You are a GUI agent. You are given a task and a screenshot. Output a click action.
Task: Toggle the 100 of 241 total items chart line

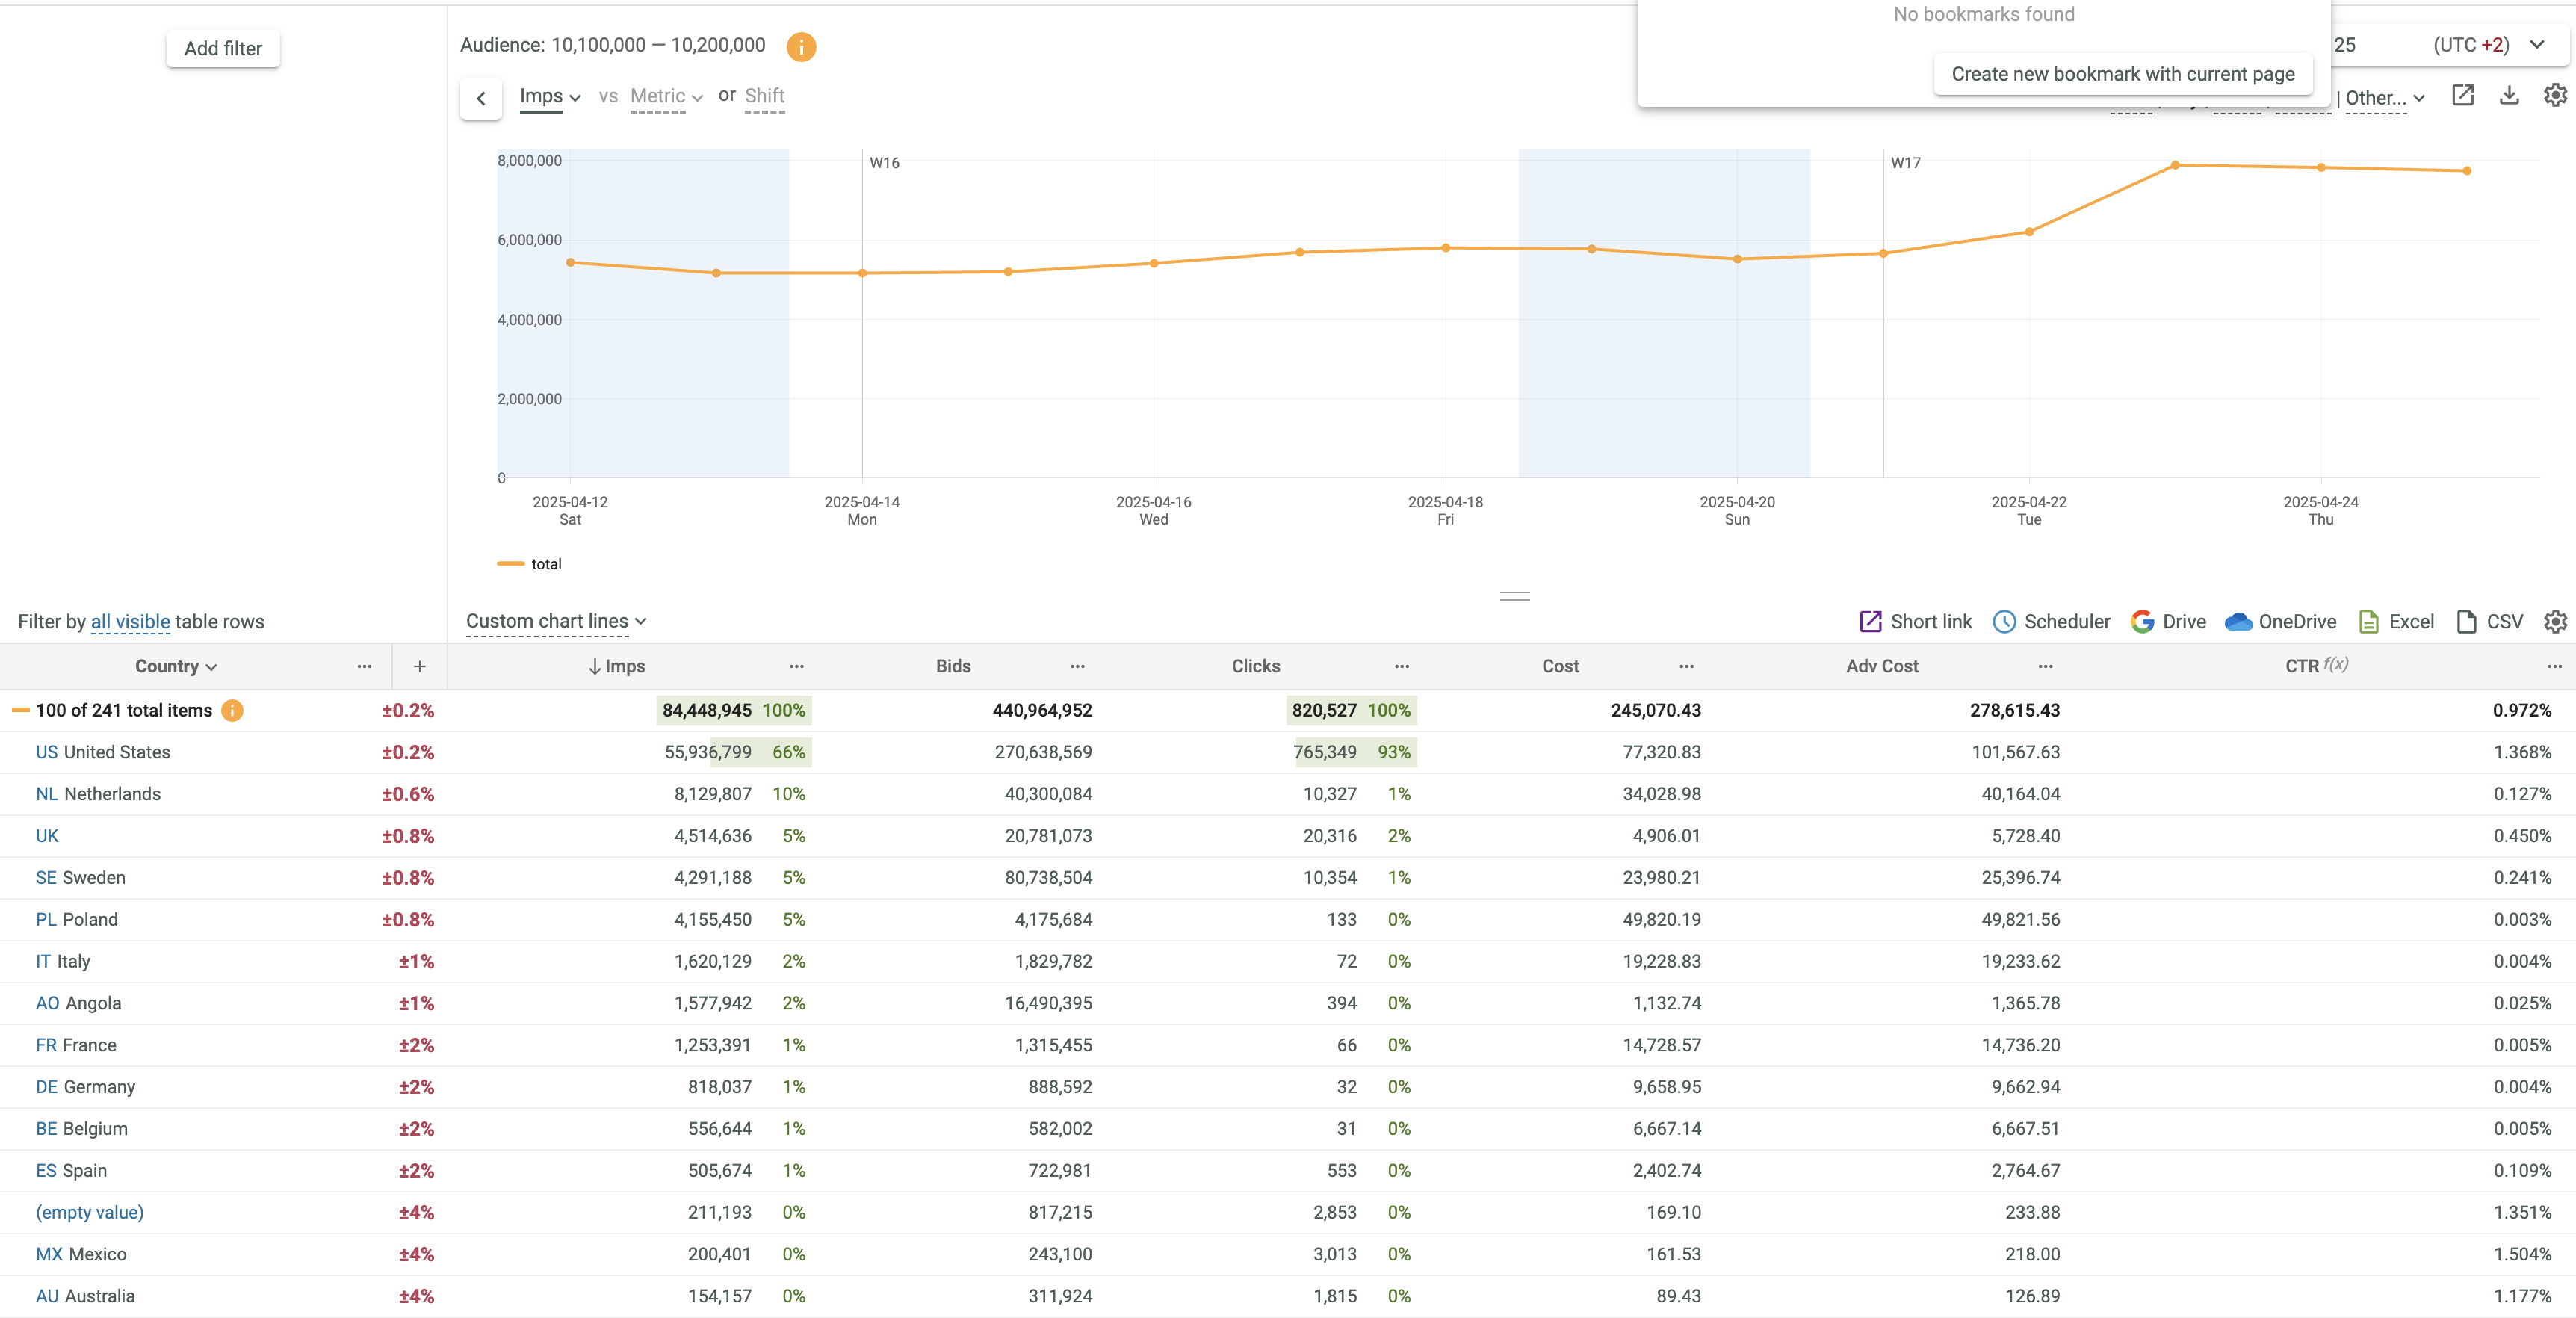pyautogui.click(x=20, y=710)
